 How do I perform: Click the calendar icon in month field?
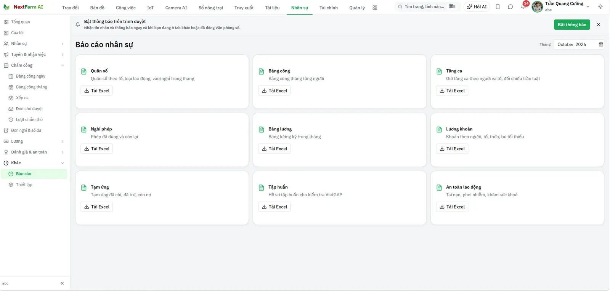pyautogui.click(x=601, y=45)
